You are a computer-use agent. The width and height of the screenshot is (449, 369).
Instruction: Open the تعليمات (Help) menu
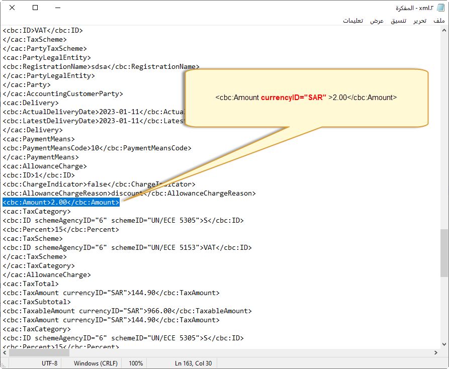(x=353, y=21)
